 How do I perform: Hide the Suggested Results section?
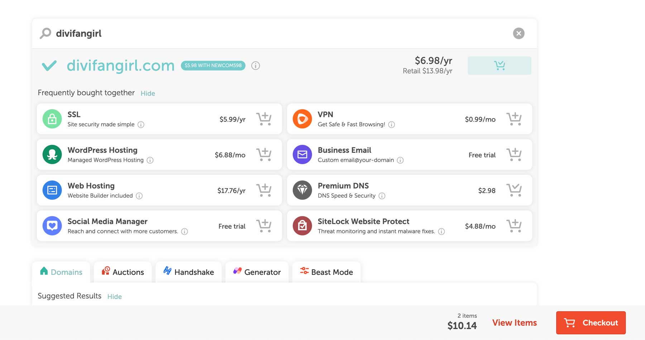[x=114, y=296]
